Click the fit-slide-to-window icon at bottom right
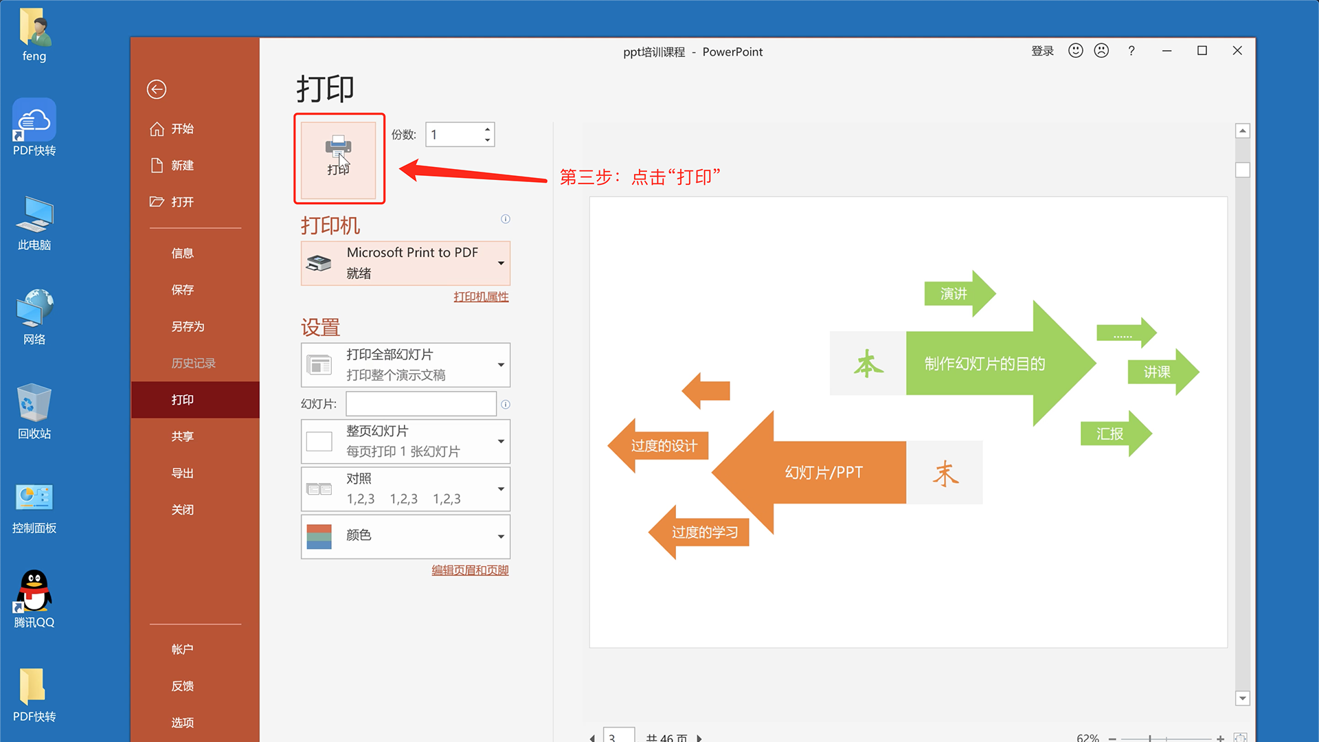 point(1240,737)
